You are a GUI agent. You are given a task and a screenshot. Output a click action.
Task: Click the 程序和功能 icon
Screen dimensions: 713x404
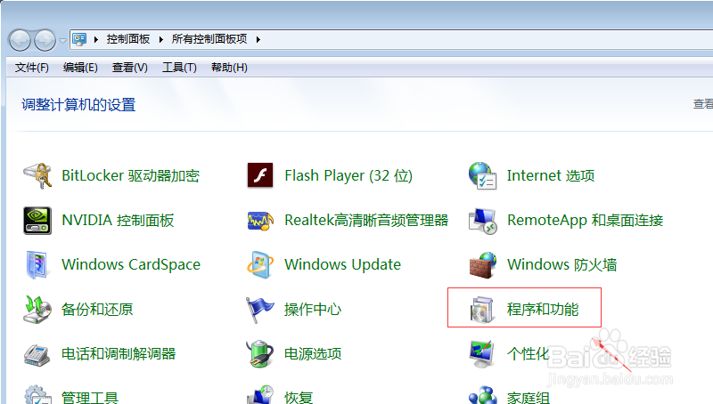481,310
